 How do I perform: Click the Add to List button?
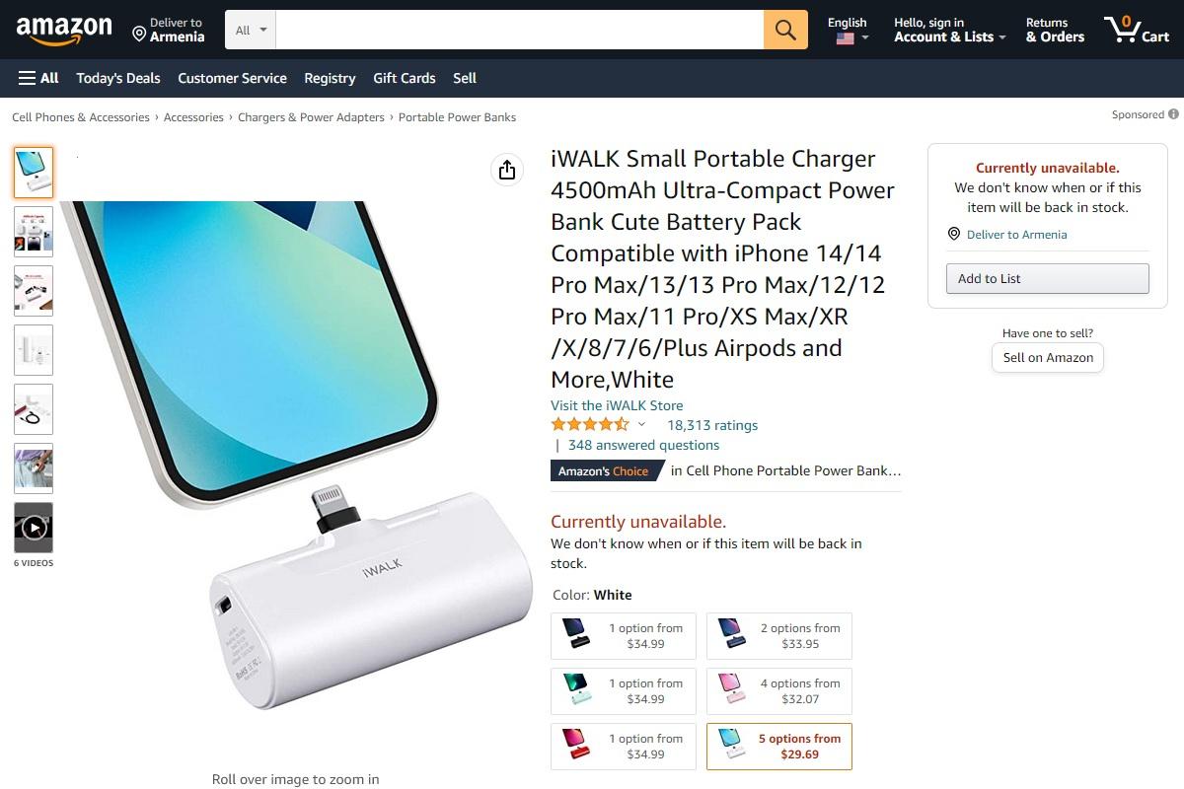[1048, 278]
